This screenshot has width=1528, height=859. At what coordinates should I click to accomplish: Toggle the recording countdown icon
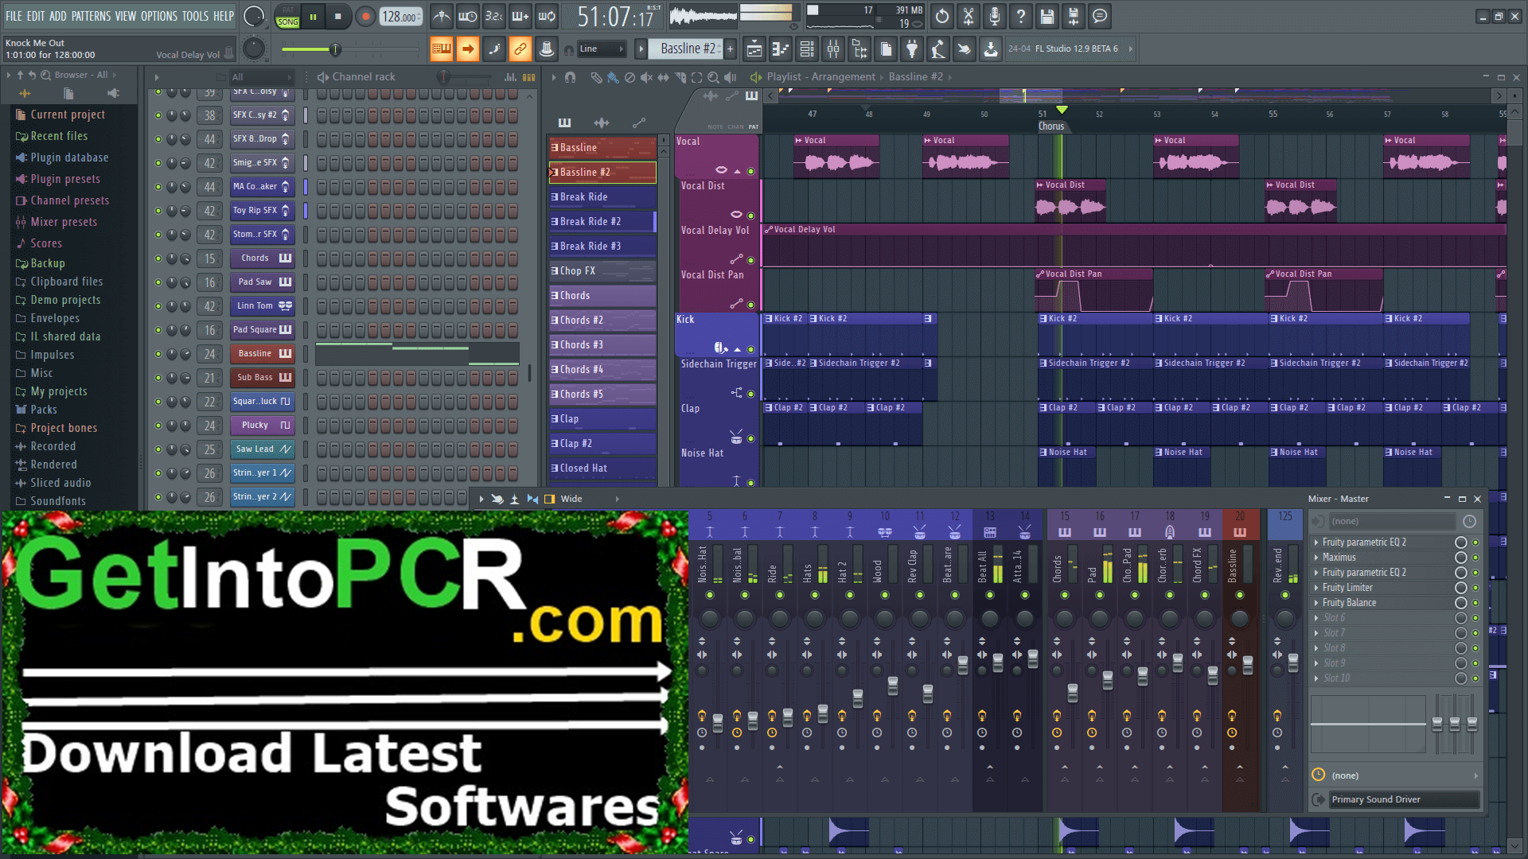click(x=494, y=16)
